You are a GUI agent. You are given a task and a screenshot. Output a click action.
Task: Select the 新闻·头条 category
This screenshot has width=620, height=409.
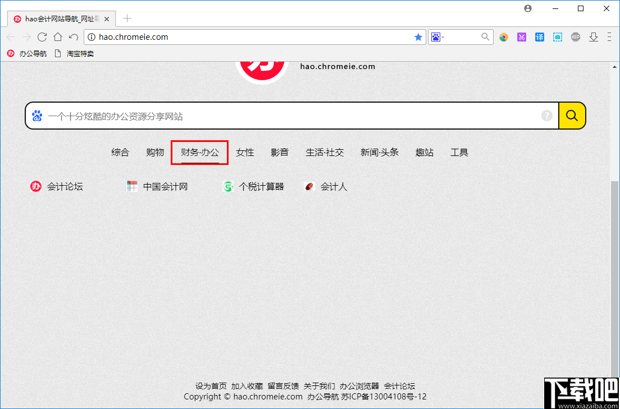(x=380, y=152)
